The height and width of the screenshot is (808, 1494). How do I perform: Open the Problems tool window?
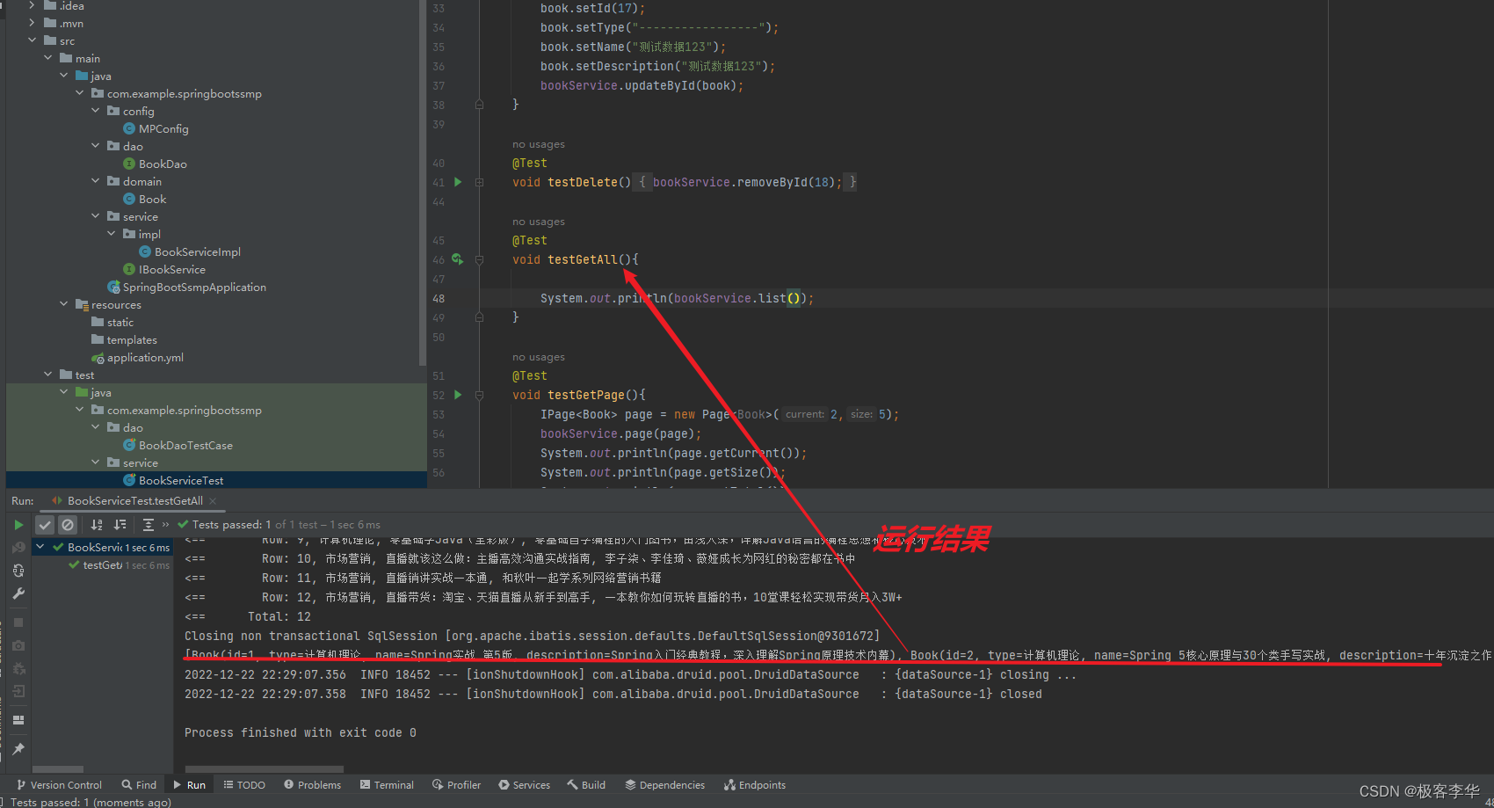[312, 785]
